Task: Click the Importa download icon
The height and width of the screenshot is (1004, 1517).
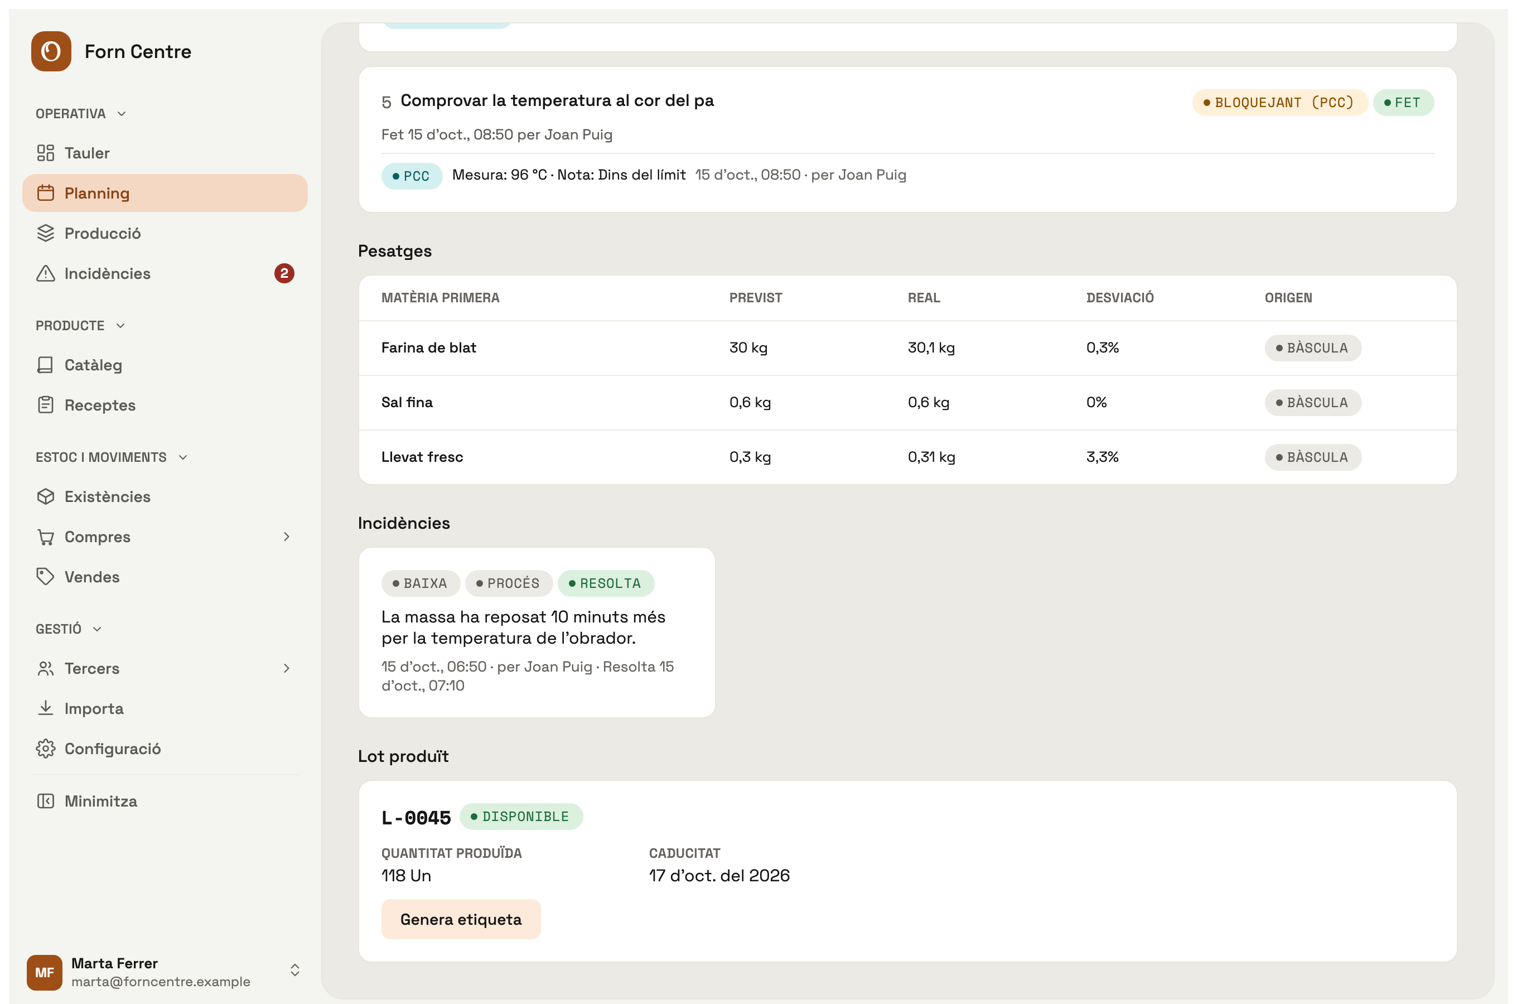Action: (x=45, y=708)
